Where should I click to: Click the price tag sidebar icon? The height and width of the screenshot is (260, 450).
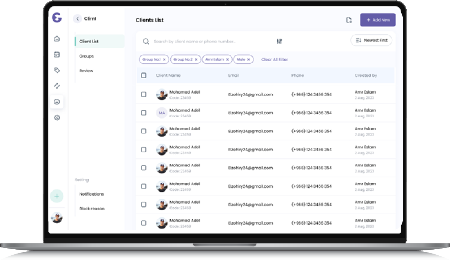click(x=57, y=70)
